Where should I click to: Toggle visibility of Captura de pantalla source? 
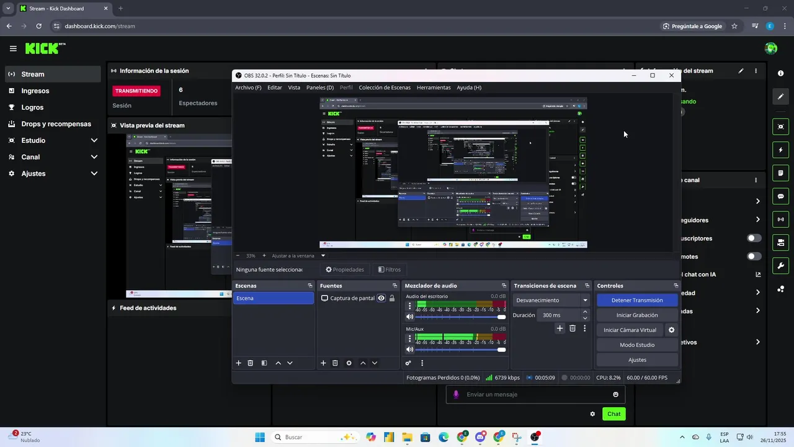click(381, 298)
